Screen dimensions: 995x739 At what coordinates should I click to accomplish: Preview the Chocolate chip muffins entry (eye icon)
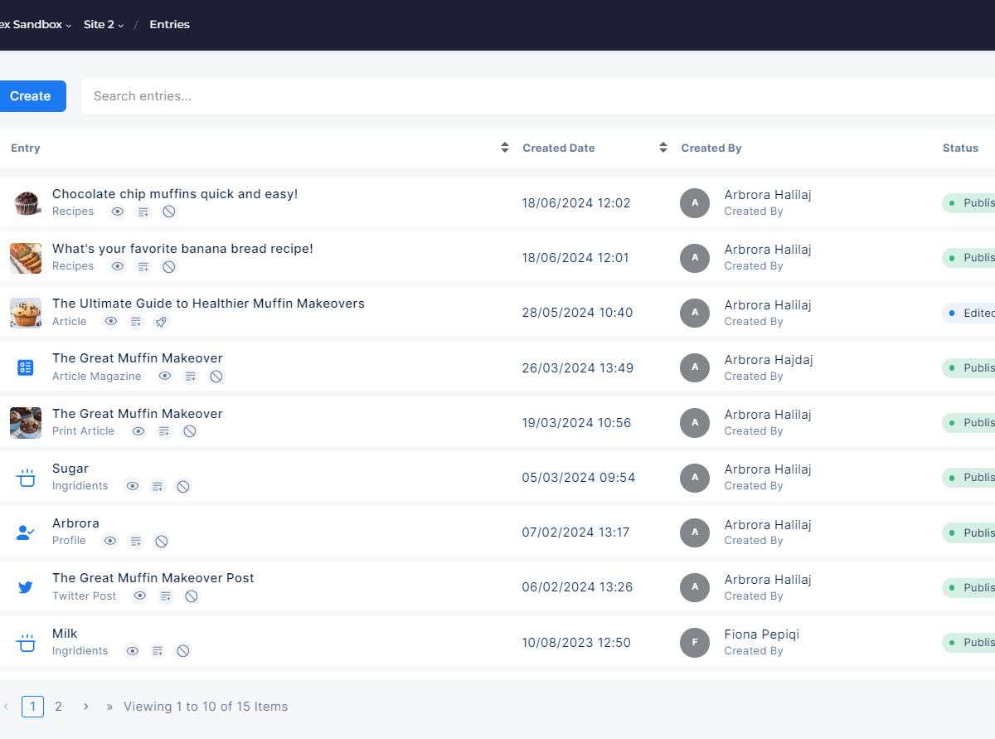(x=118, y=211)
